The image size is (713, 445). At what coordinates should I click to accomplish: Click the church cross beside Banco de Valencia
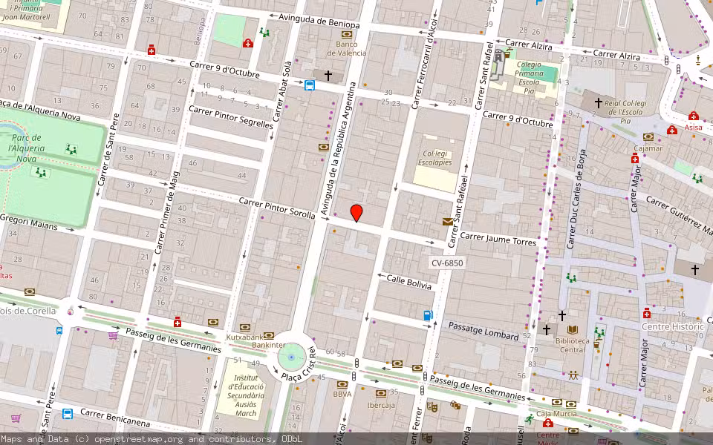click(328, 74)
